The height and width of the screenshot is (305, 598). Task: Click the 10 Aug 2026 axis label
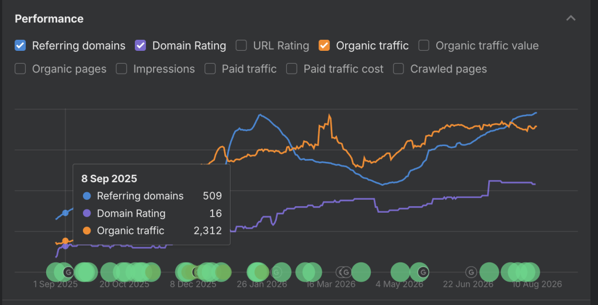click(537, 285)
